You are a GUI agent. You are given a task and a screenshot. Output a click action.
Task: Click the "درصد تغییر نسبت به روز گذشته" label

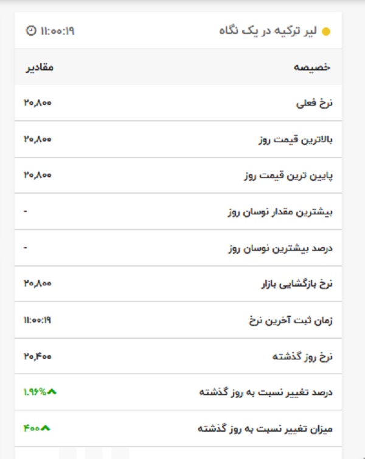(x=266, y=392)
